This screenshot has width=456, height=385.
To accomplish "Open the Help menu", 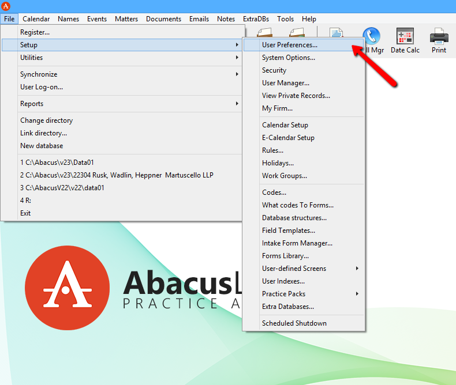I will (309, 19).
